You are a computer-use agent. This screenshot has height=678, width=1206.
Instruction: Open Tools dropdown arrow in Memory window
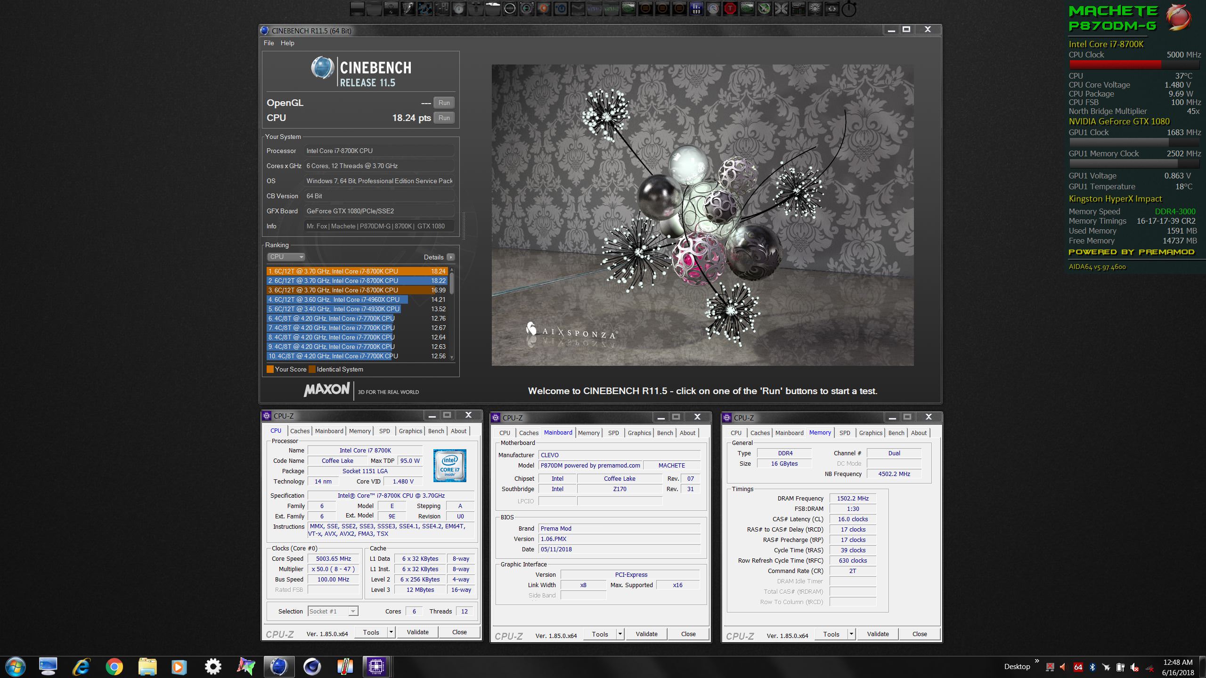851,634
